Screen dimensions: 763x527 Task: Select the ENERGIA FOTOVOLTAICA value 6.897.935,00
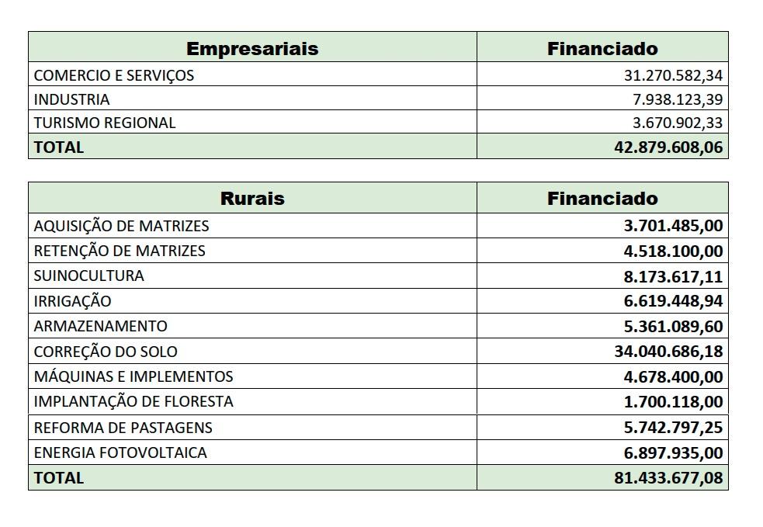coord(672,452)
